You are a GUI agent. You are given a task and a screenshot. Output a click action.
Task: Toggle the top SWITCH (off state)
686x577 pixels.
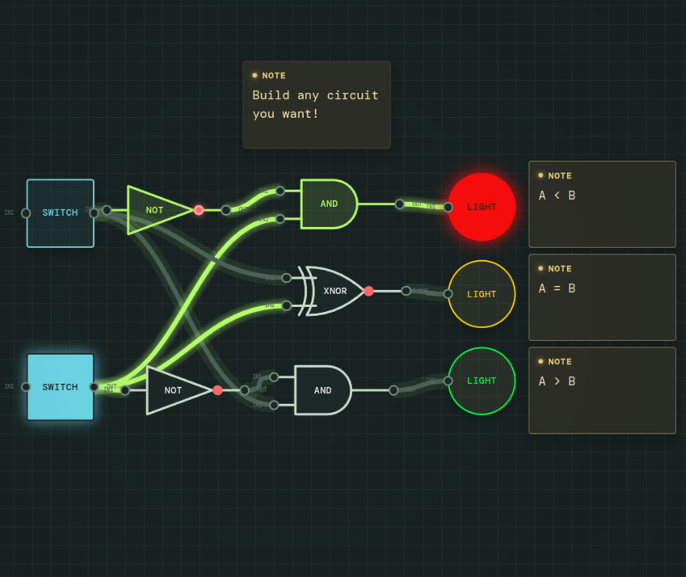[x=61, y=213]
